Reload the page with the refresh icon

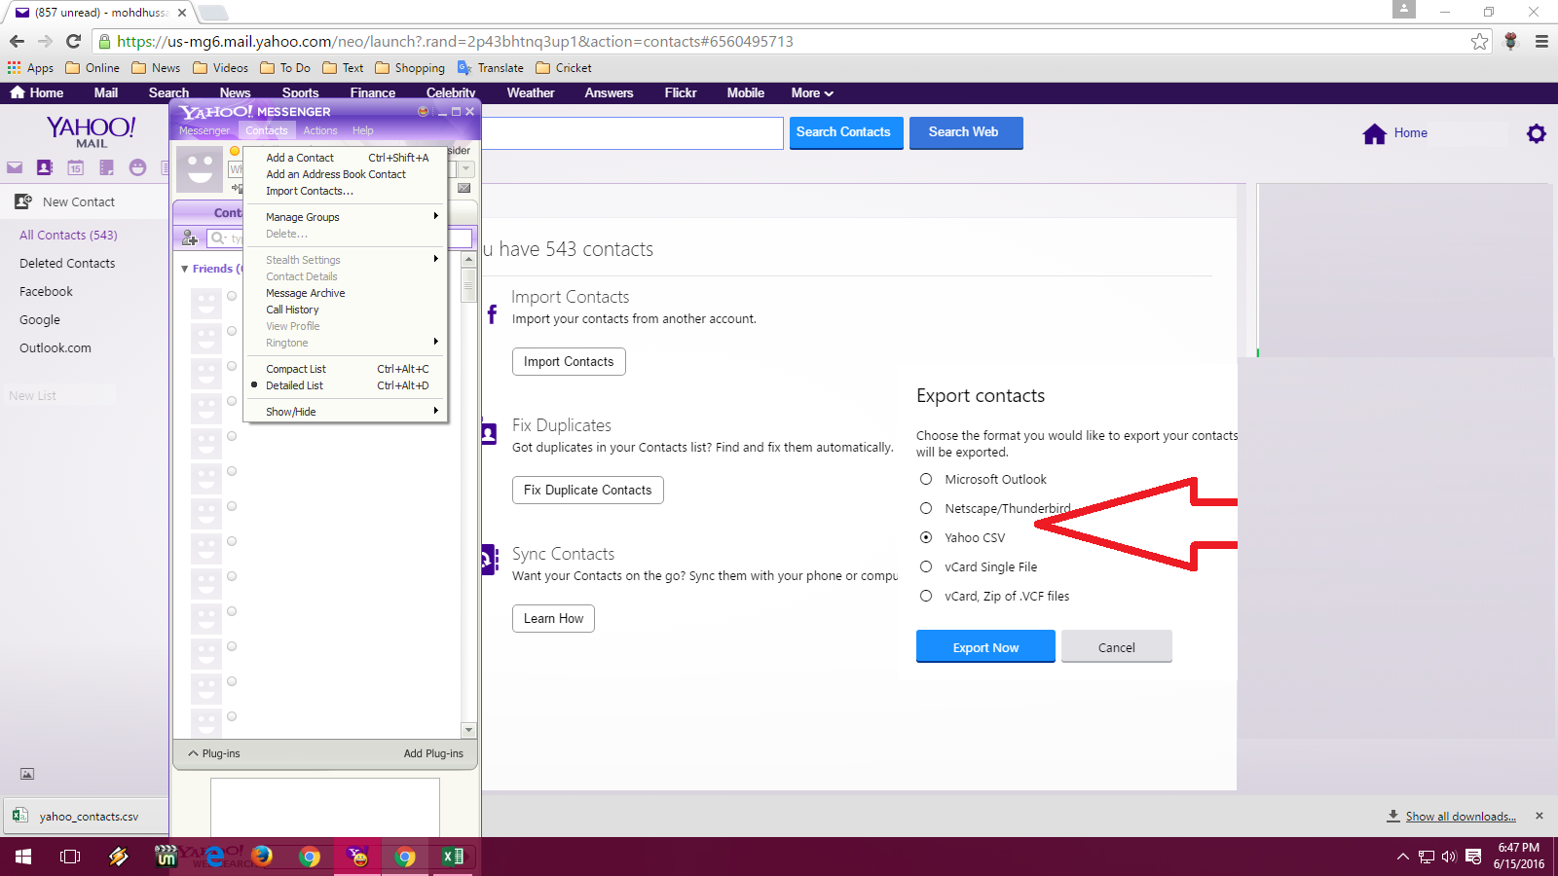point(73,41)
